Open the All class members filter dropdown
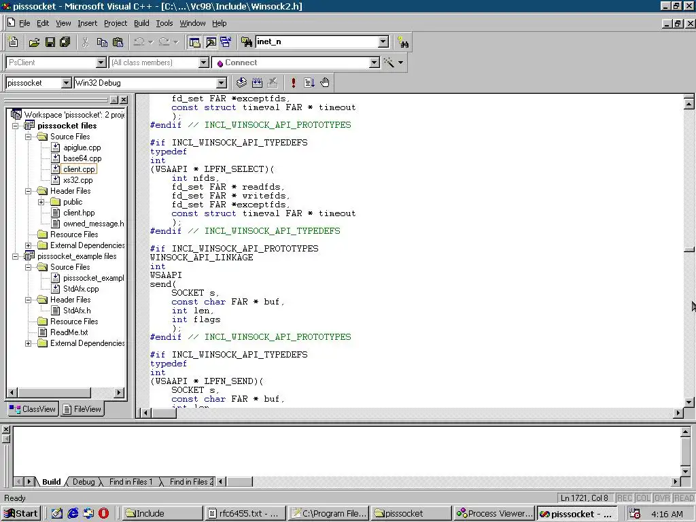 [x=204, y=63]
